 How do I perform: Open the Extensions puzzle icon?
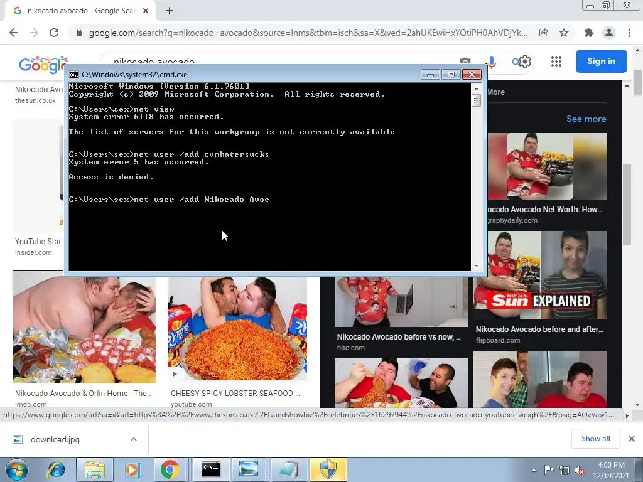coord(589,33)
